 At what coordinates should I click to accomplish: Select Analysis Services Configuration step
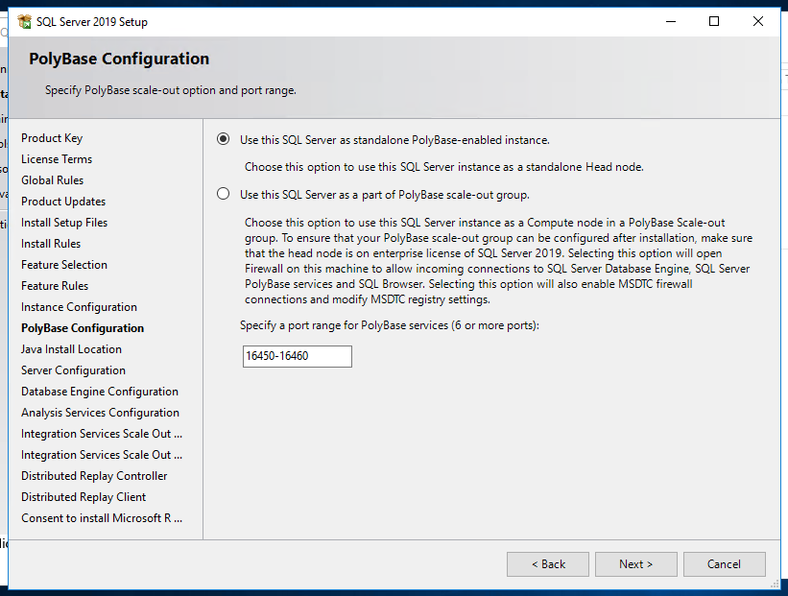point(100,413)
